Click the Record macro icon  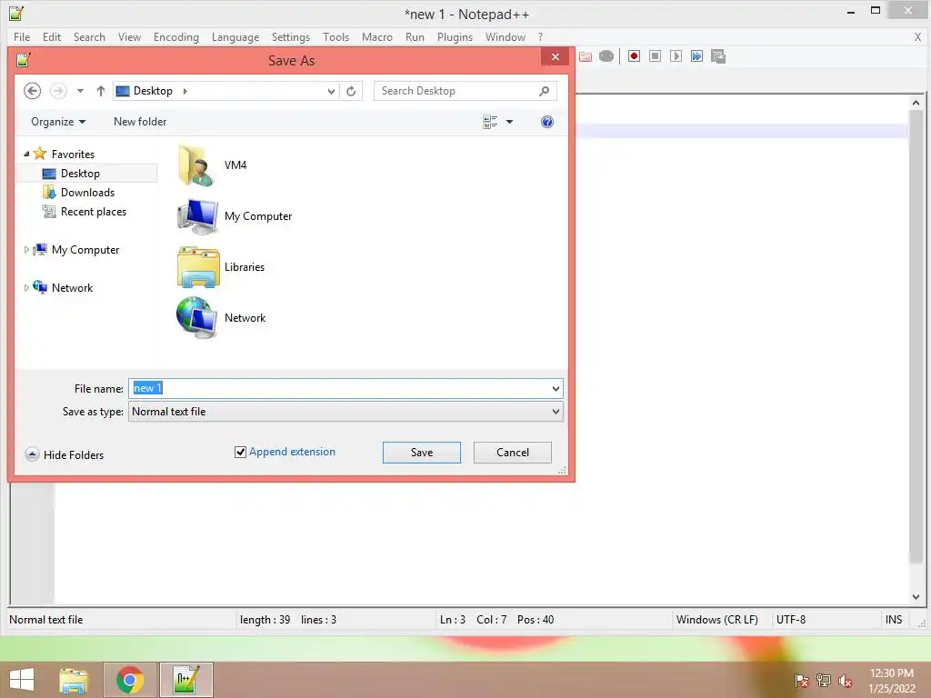coord(634,56)
